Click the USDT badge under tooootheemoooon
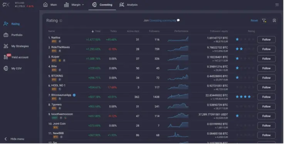 pyautogui.click(x=55, y=118)
